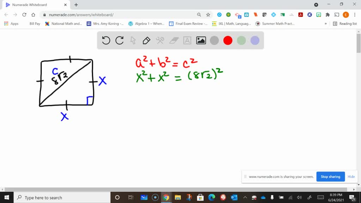The image size is (361, 203).
Task: Click the Undo icon on the whiteboard toolbar
Action: point(106,40)
